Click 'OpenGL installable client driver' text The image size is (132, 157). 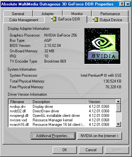(56, 116)
